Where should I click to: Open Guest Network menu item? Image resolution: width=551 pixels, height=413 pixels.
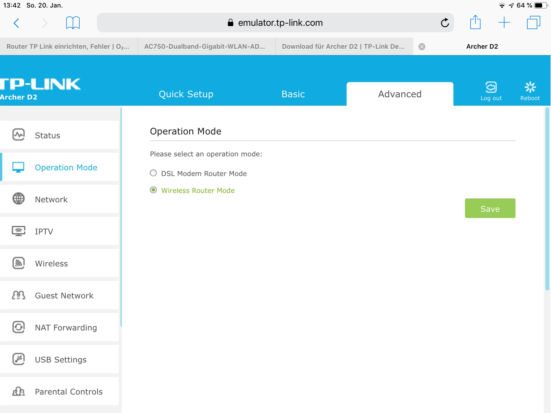[x=64, y=295]
